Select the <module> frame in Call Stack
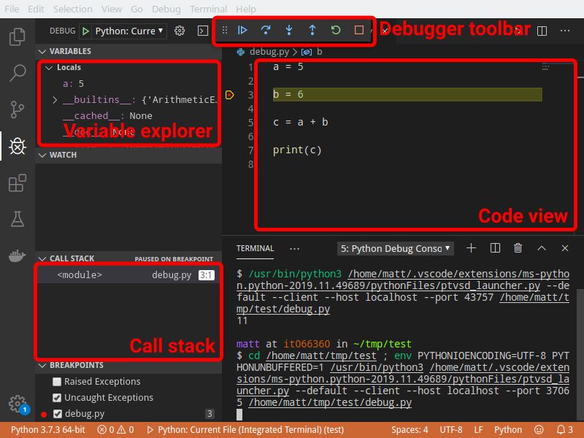This screenshot has height=438, width=584. click(x=80, y=274)
